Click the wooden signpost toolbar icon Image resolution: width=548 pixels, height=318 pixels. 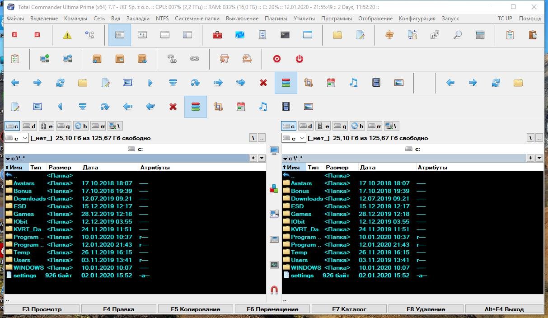point(389,35)
